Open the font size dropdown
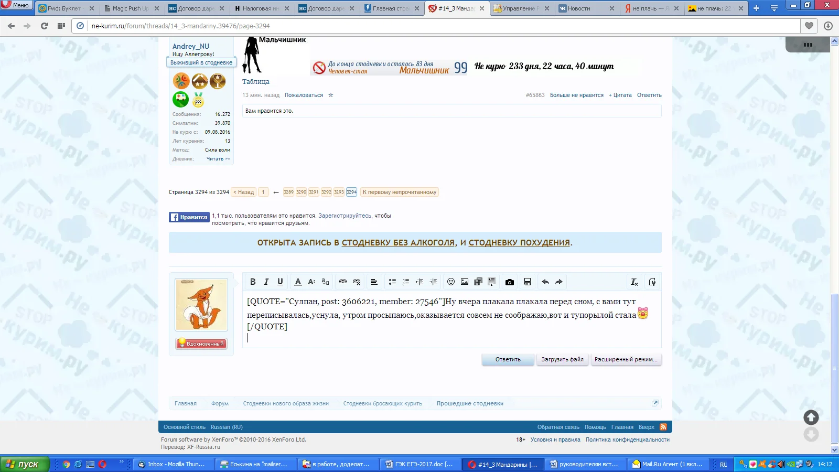The width and height of the screenshot is (839, 472). click(311, 282)
